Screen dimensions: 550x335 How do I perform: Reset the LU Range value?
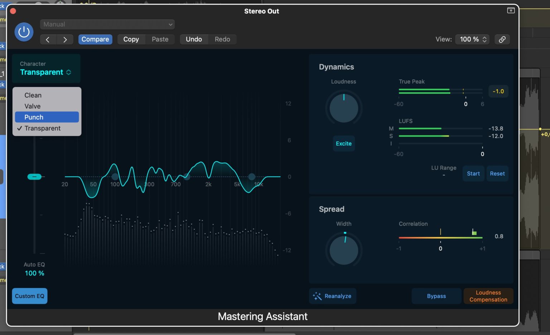[497, 173]
